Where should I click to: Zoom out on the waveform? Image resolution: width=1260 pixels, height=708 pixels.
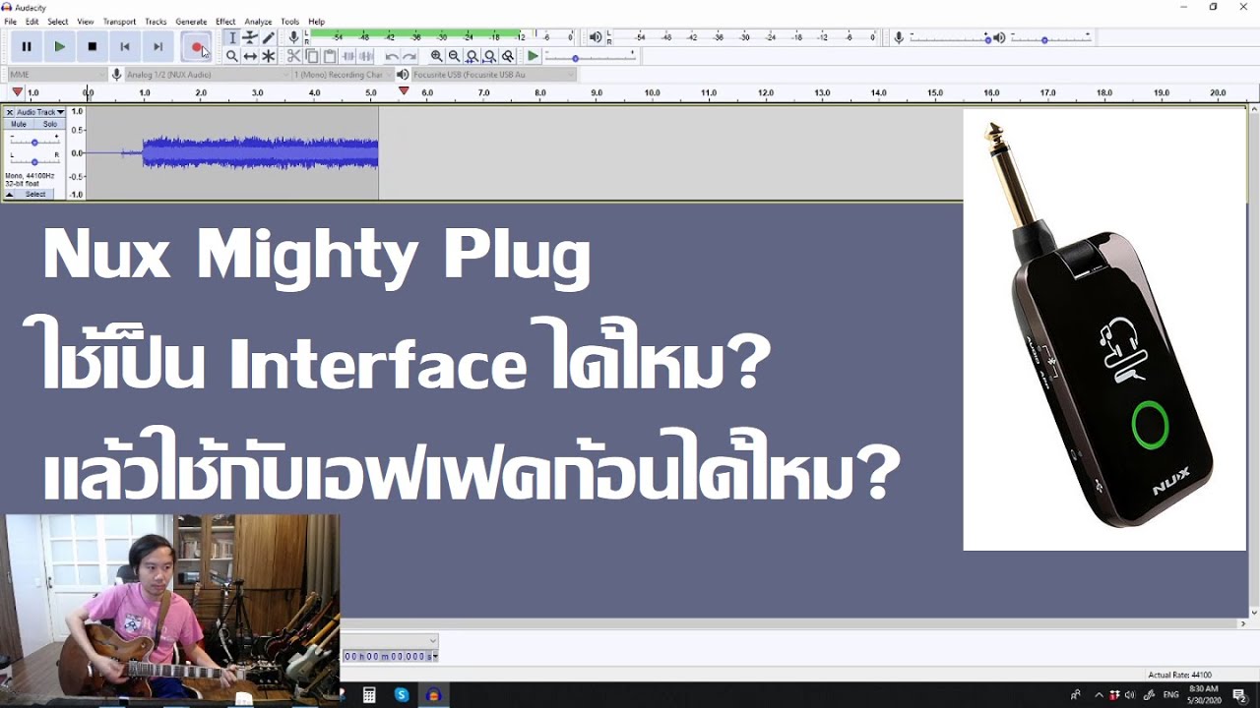point(454,56)
